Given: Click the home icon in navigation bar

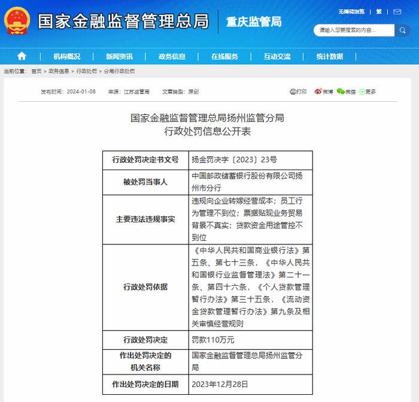Looking at the screenshot, I should pos(22,56).
